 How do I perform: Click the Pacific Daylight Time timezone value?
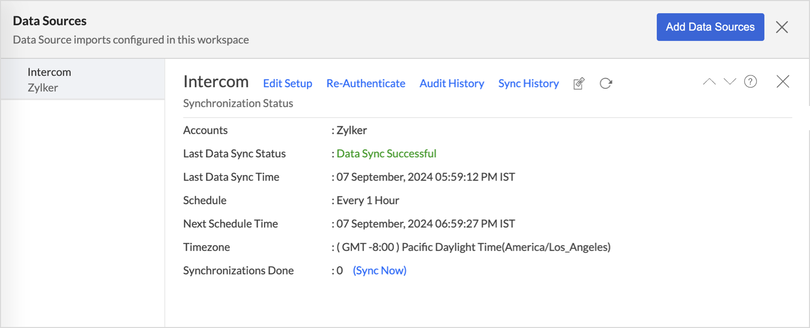click(473, 247)
